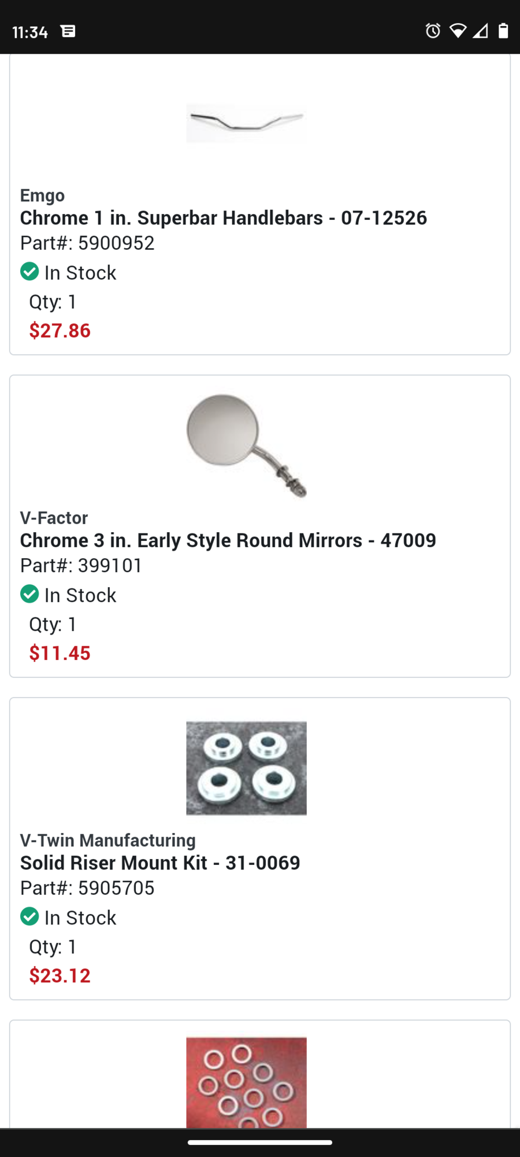
Task: Tap the bottom navigation home gesture bar
Action: tap(260, 1143)
